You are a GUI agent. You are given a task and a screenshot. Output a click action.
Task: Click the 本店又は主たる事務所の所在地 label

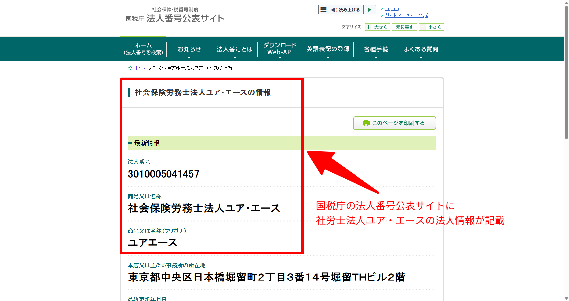pos(166,265)
